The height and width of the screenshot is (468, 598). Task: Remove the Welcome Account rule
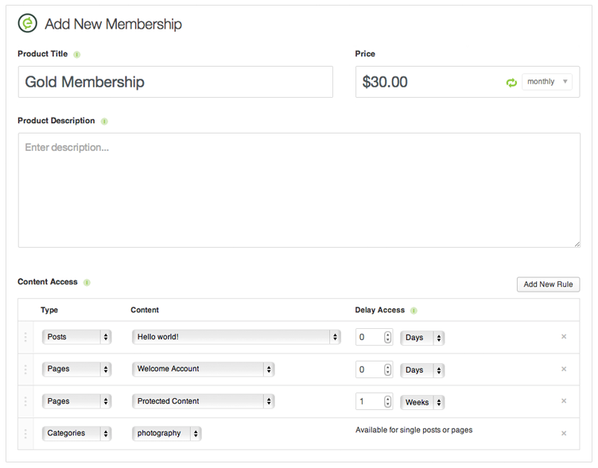564,369
